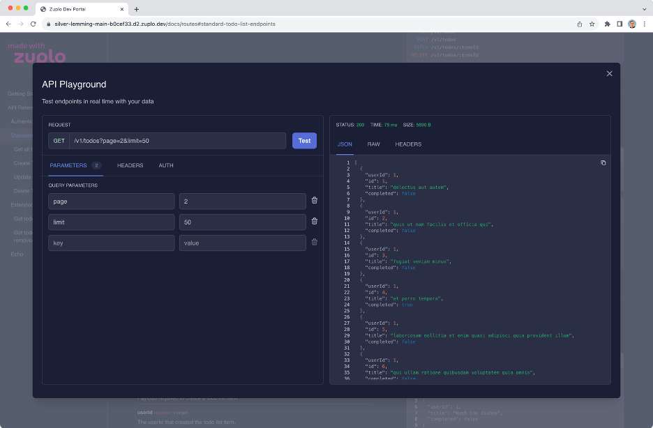Open a new browser tab
Image resolution: width=653 pixels, height=428 pixels.
[x=136, y=9]
